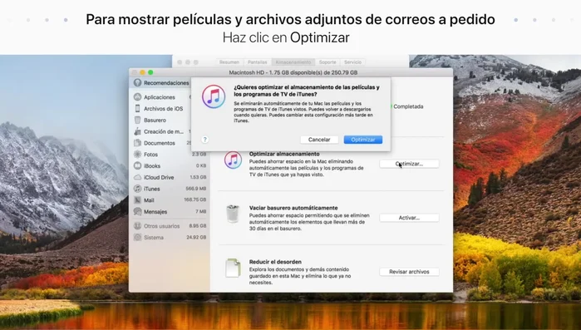581x330 pixels.
Task: Click the green zoom window button
Action: [150, 72]
